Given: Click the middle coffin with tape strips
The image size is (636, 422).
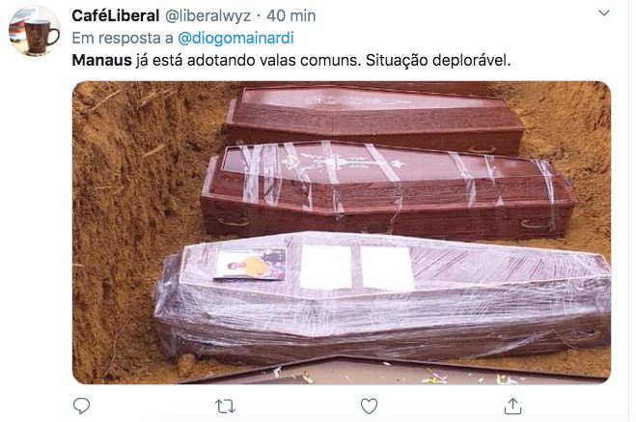Looking at the screenshot, I should point(387,190).
